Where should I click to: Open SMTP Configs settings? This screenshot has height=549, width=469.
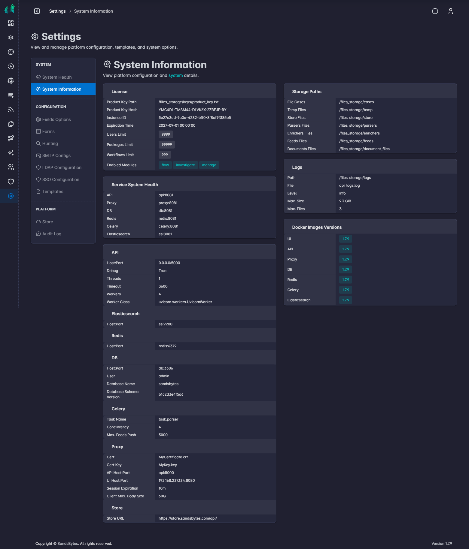[x=63, y=155]
